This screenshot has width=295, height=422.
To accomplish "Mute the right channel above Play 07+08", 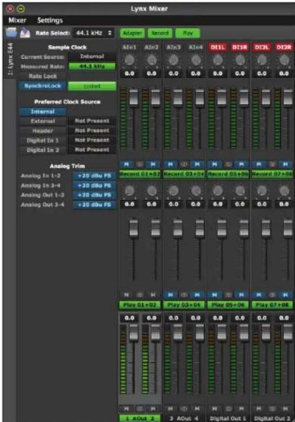I will 285,295.
